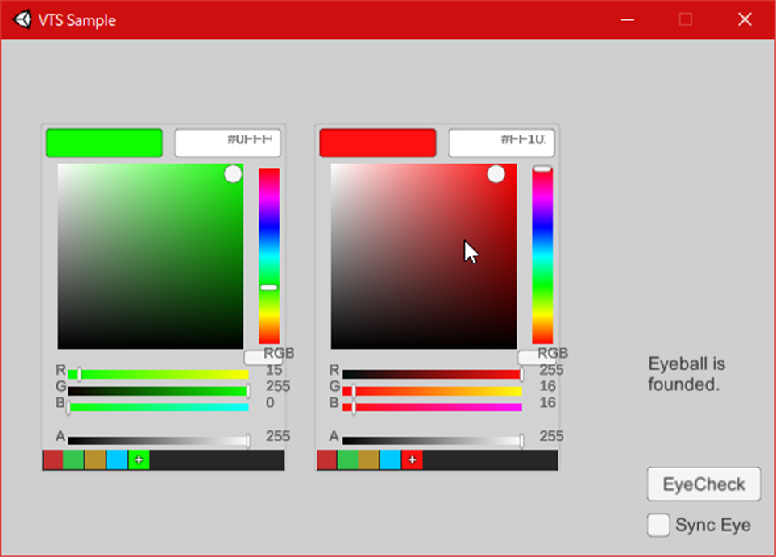Click the left picker hue bar
This screenshot has width=776, height=557.
(x=269, y=256)
